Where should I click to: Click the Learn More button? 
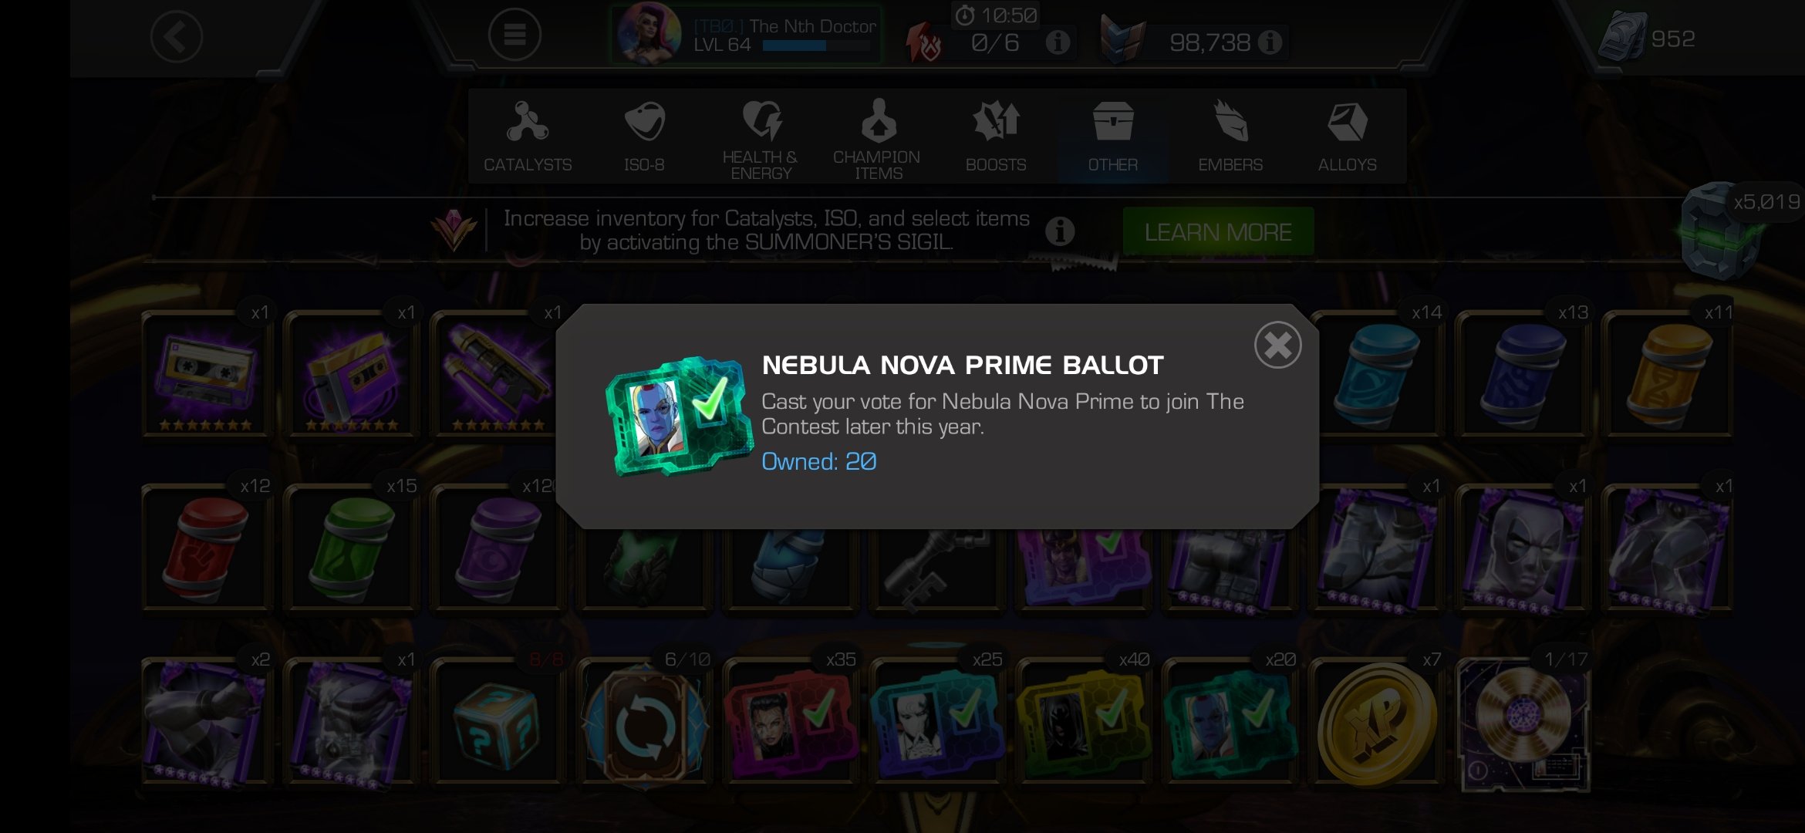click(x=1218, y=231)
